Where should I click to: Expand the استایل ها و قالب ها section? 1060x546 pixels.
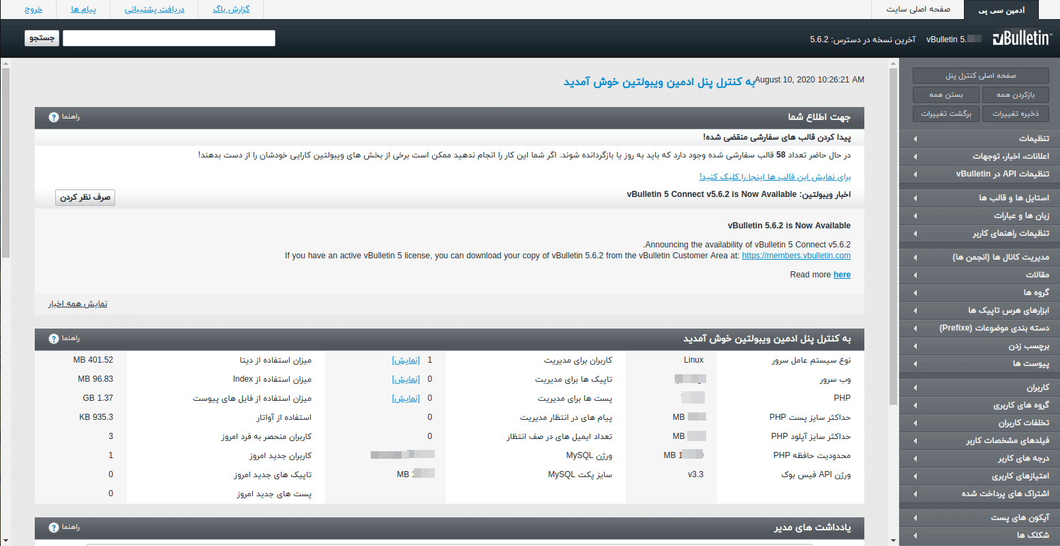click(x=980, y=198)
